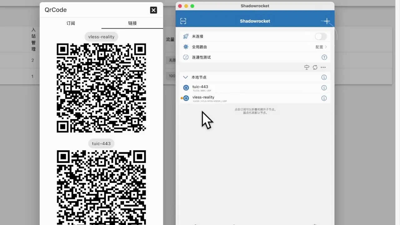Click the refresh icon above the node list
400x225 pixels.
315,67
